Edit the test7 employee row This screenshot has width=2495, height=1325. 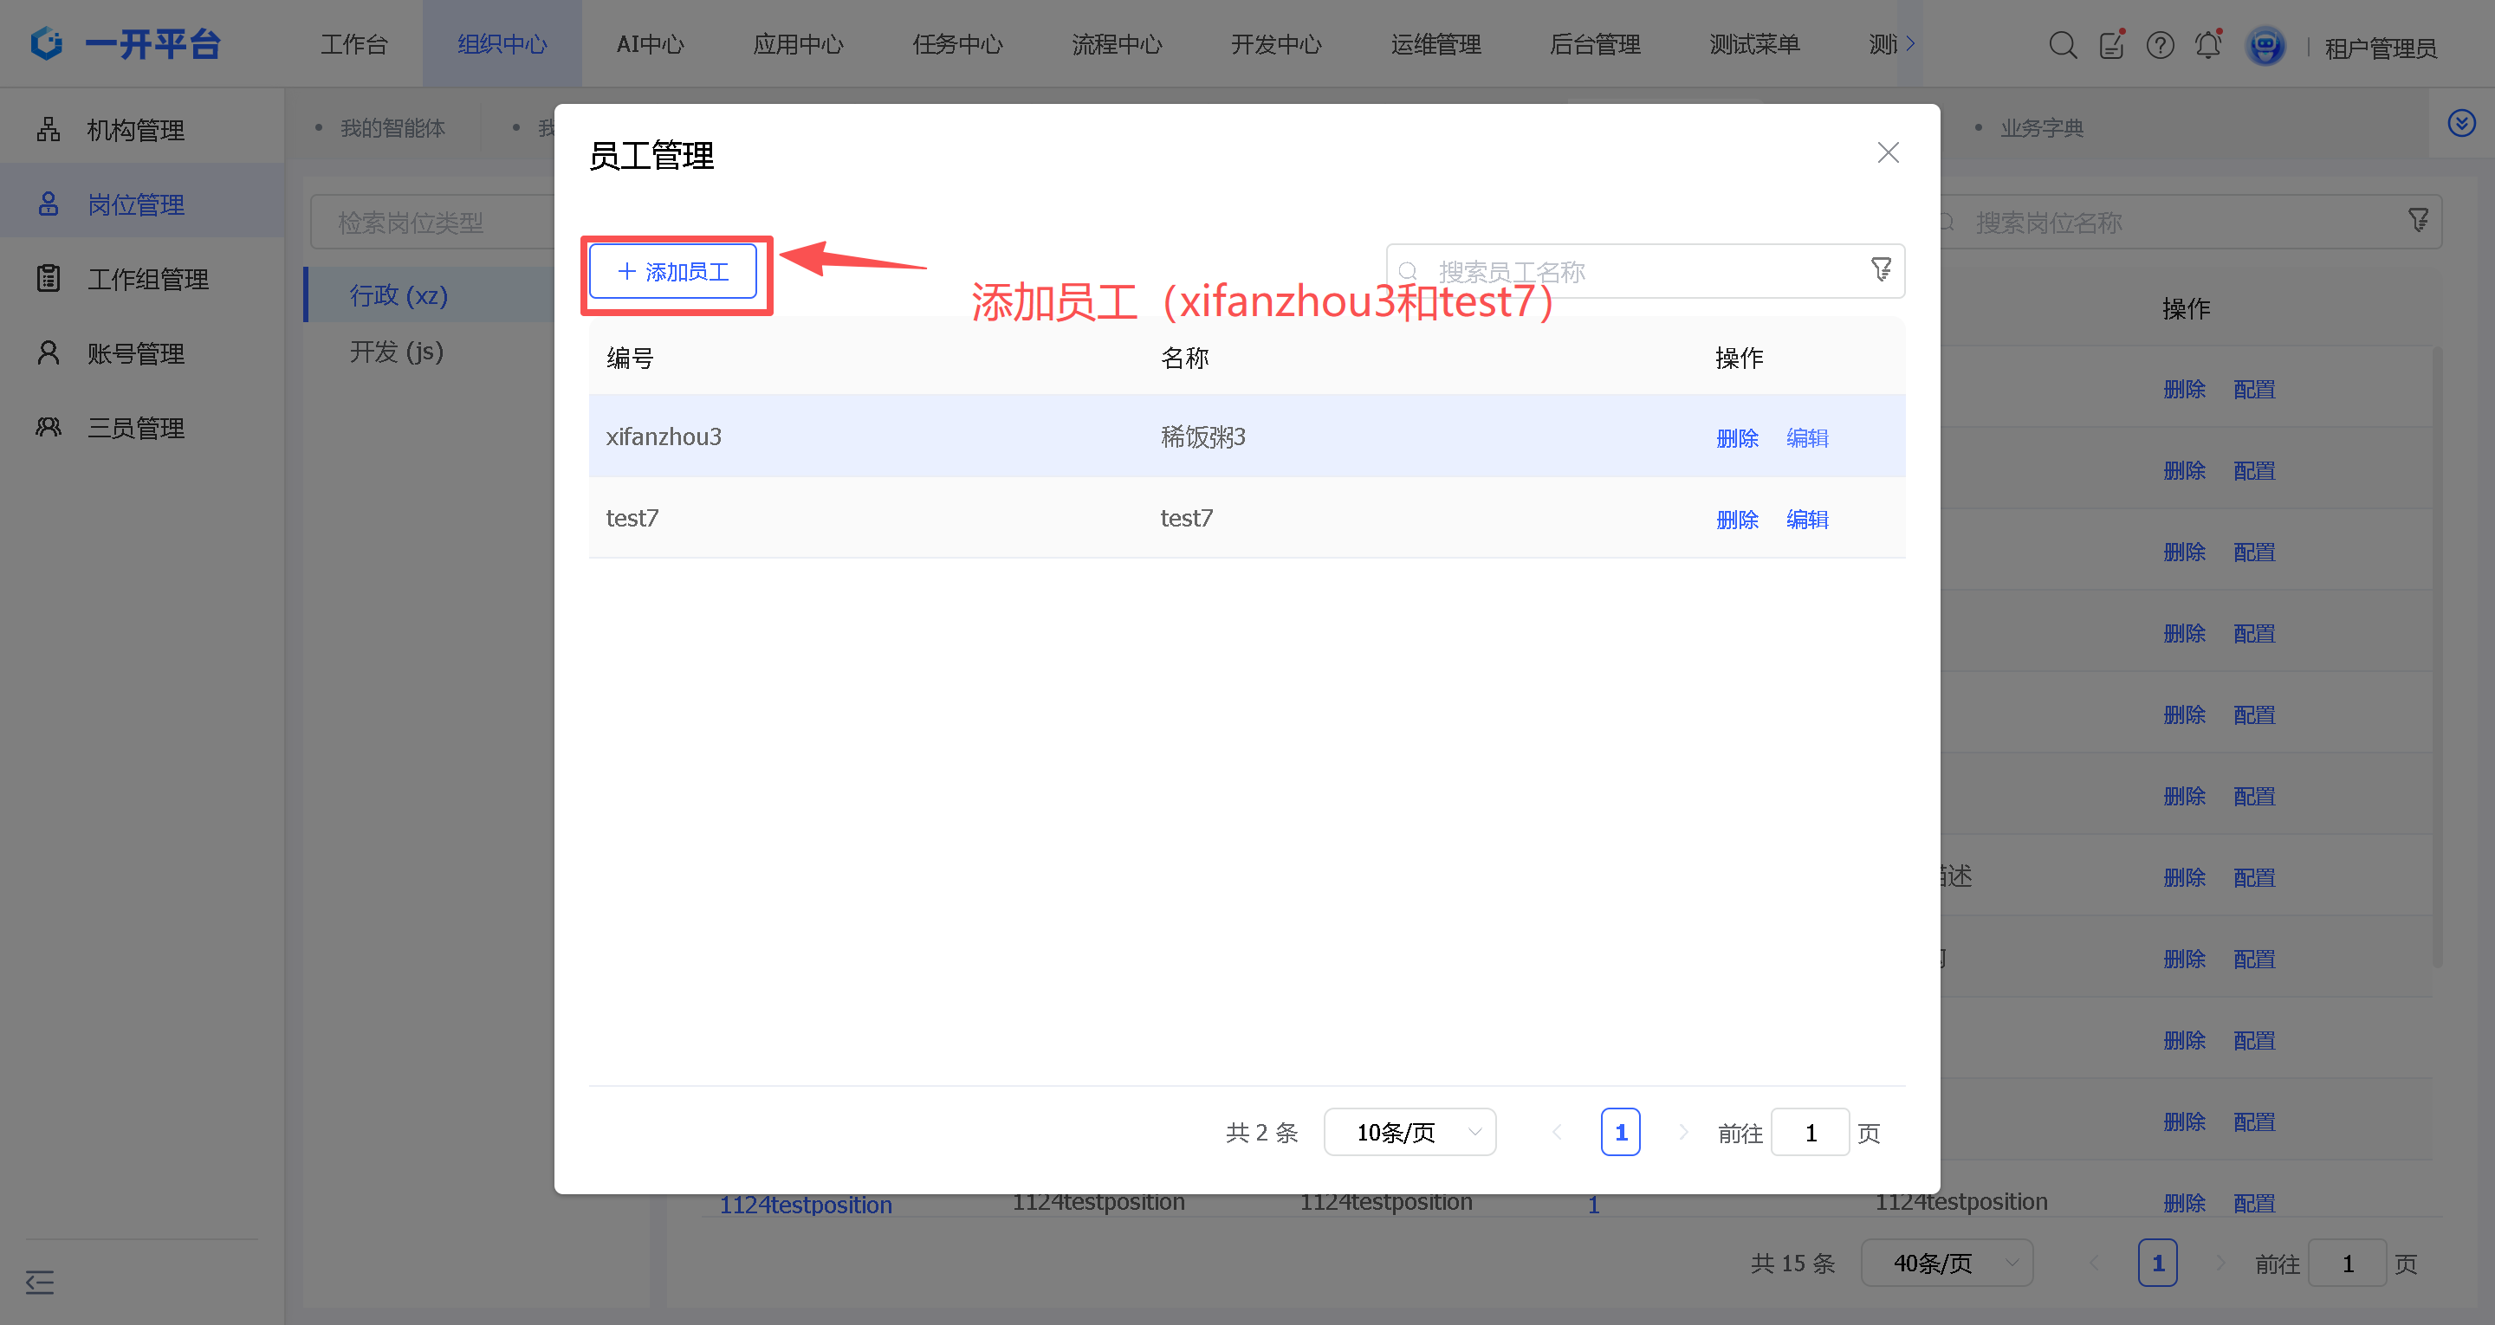click(x=1806, y=519)
